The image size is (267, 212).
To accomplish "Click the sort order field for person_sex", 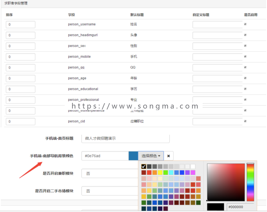I will coord(20,46).
